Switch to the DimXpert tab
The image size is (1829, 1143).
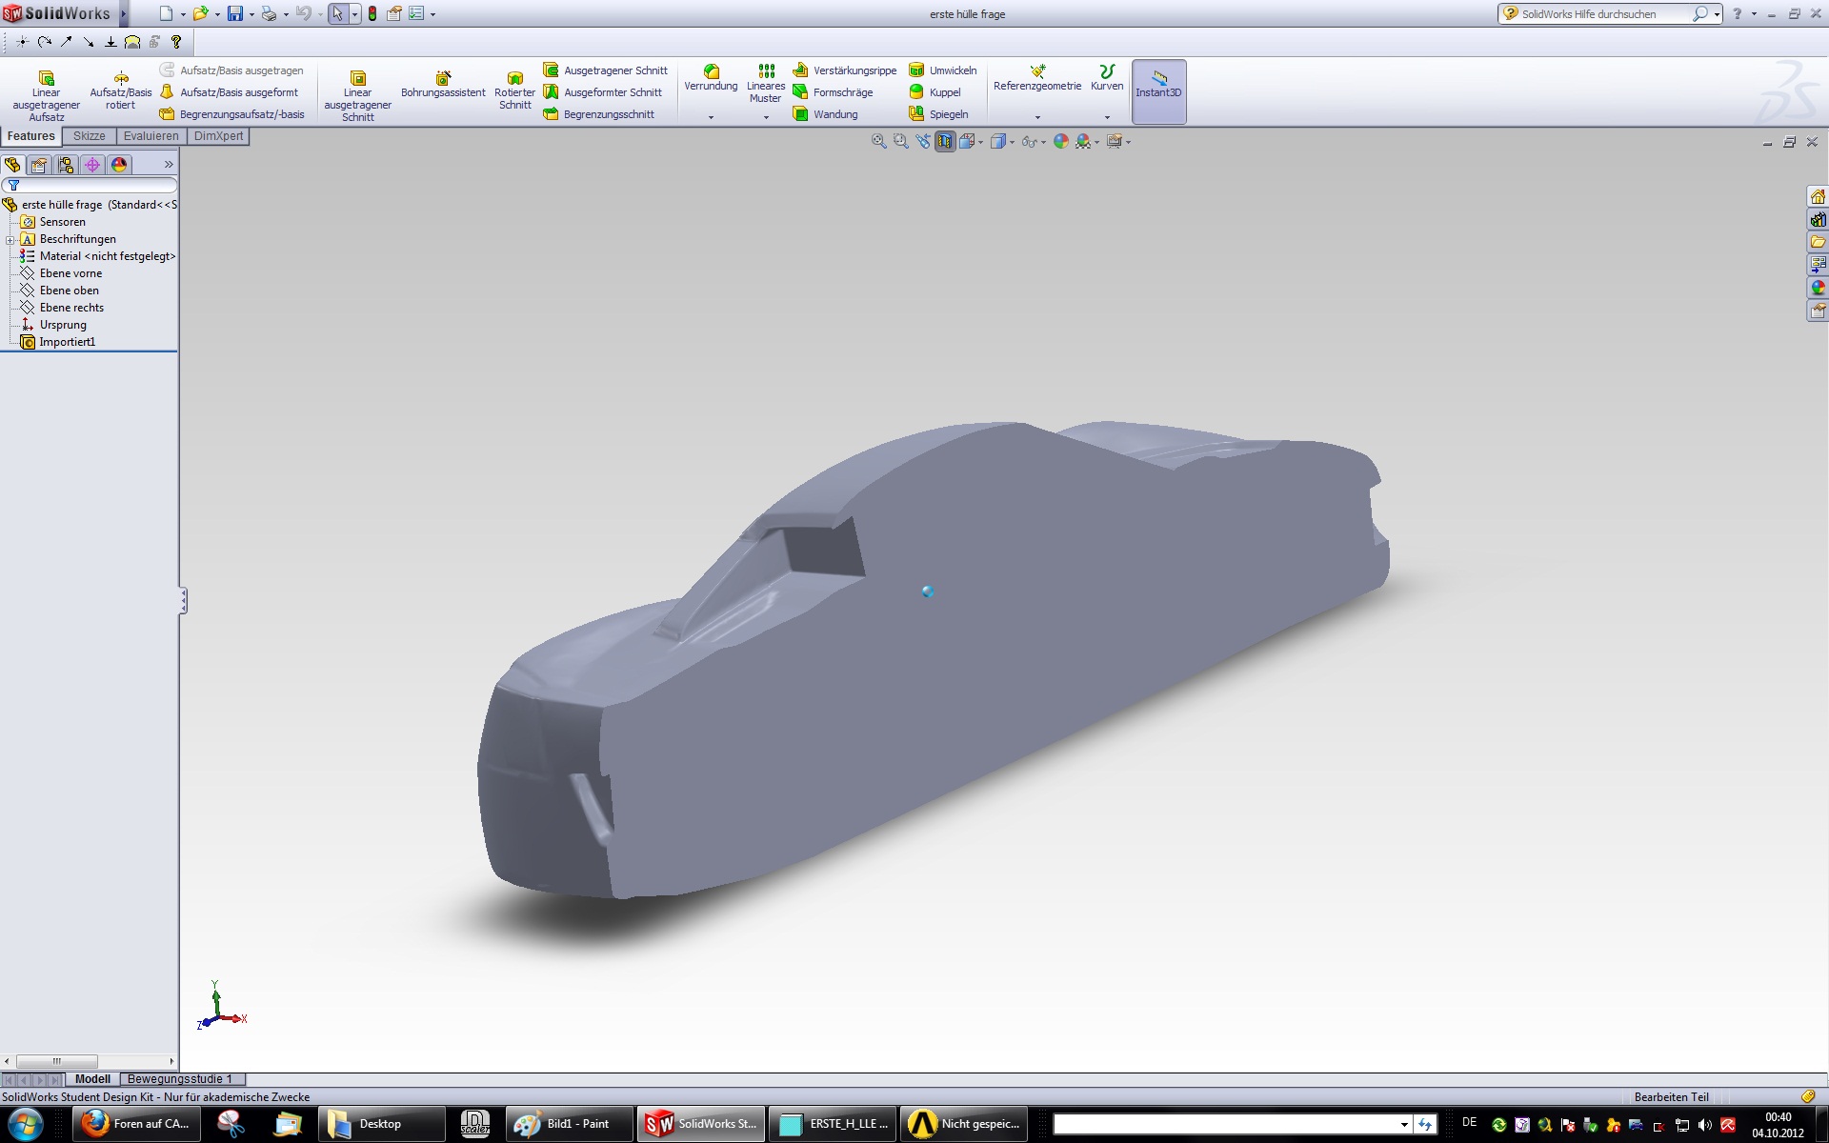218,136
